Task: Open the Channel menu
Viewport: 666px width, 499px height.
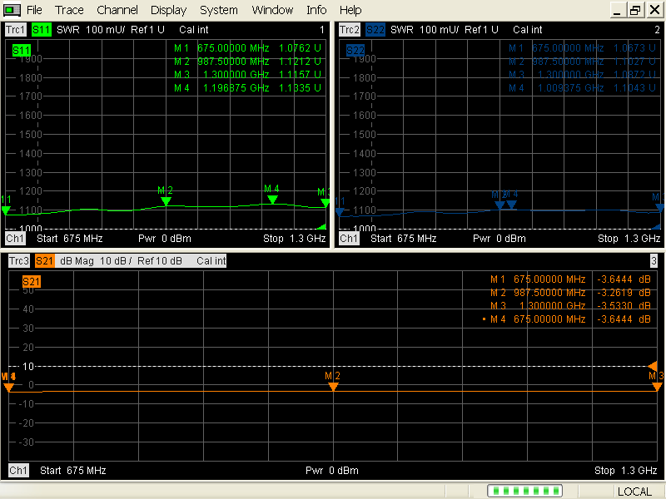Action: (x=117, y=10)
